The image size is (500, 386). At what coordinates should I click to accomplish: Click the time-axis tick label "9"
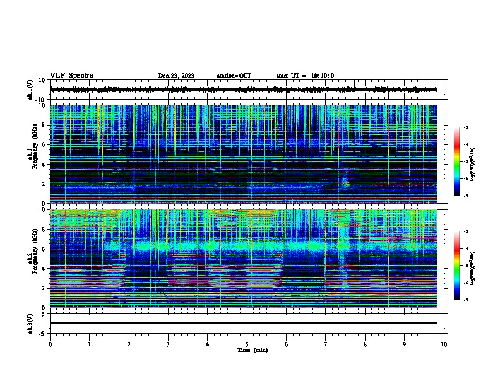(404, 344)
